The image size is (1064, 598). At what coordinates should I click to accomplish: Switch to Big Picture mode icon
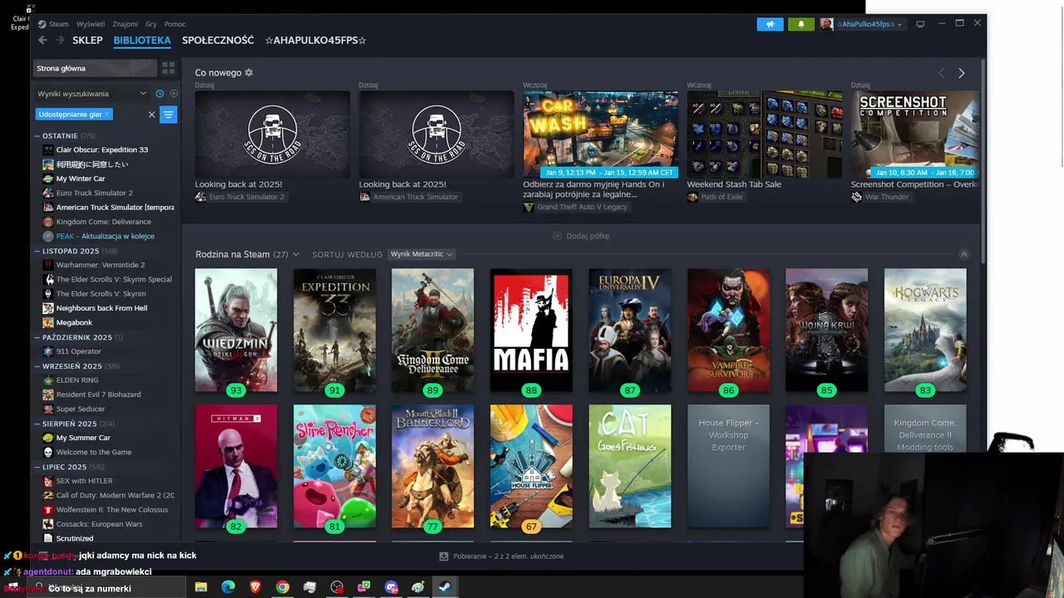point(920,24)
